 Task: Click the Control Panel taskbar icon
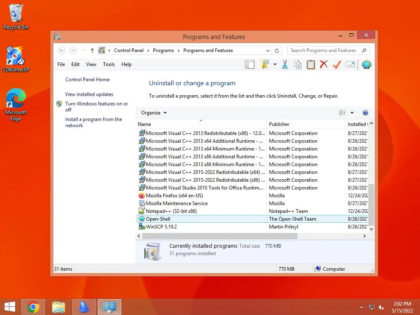109,307
